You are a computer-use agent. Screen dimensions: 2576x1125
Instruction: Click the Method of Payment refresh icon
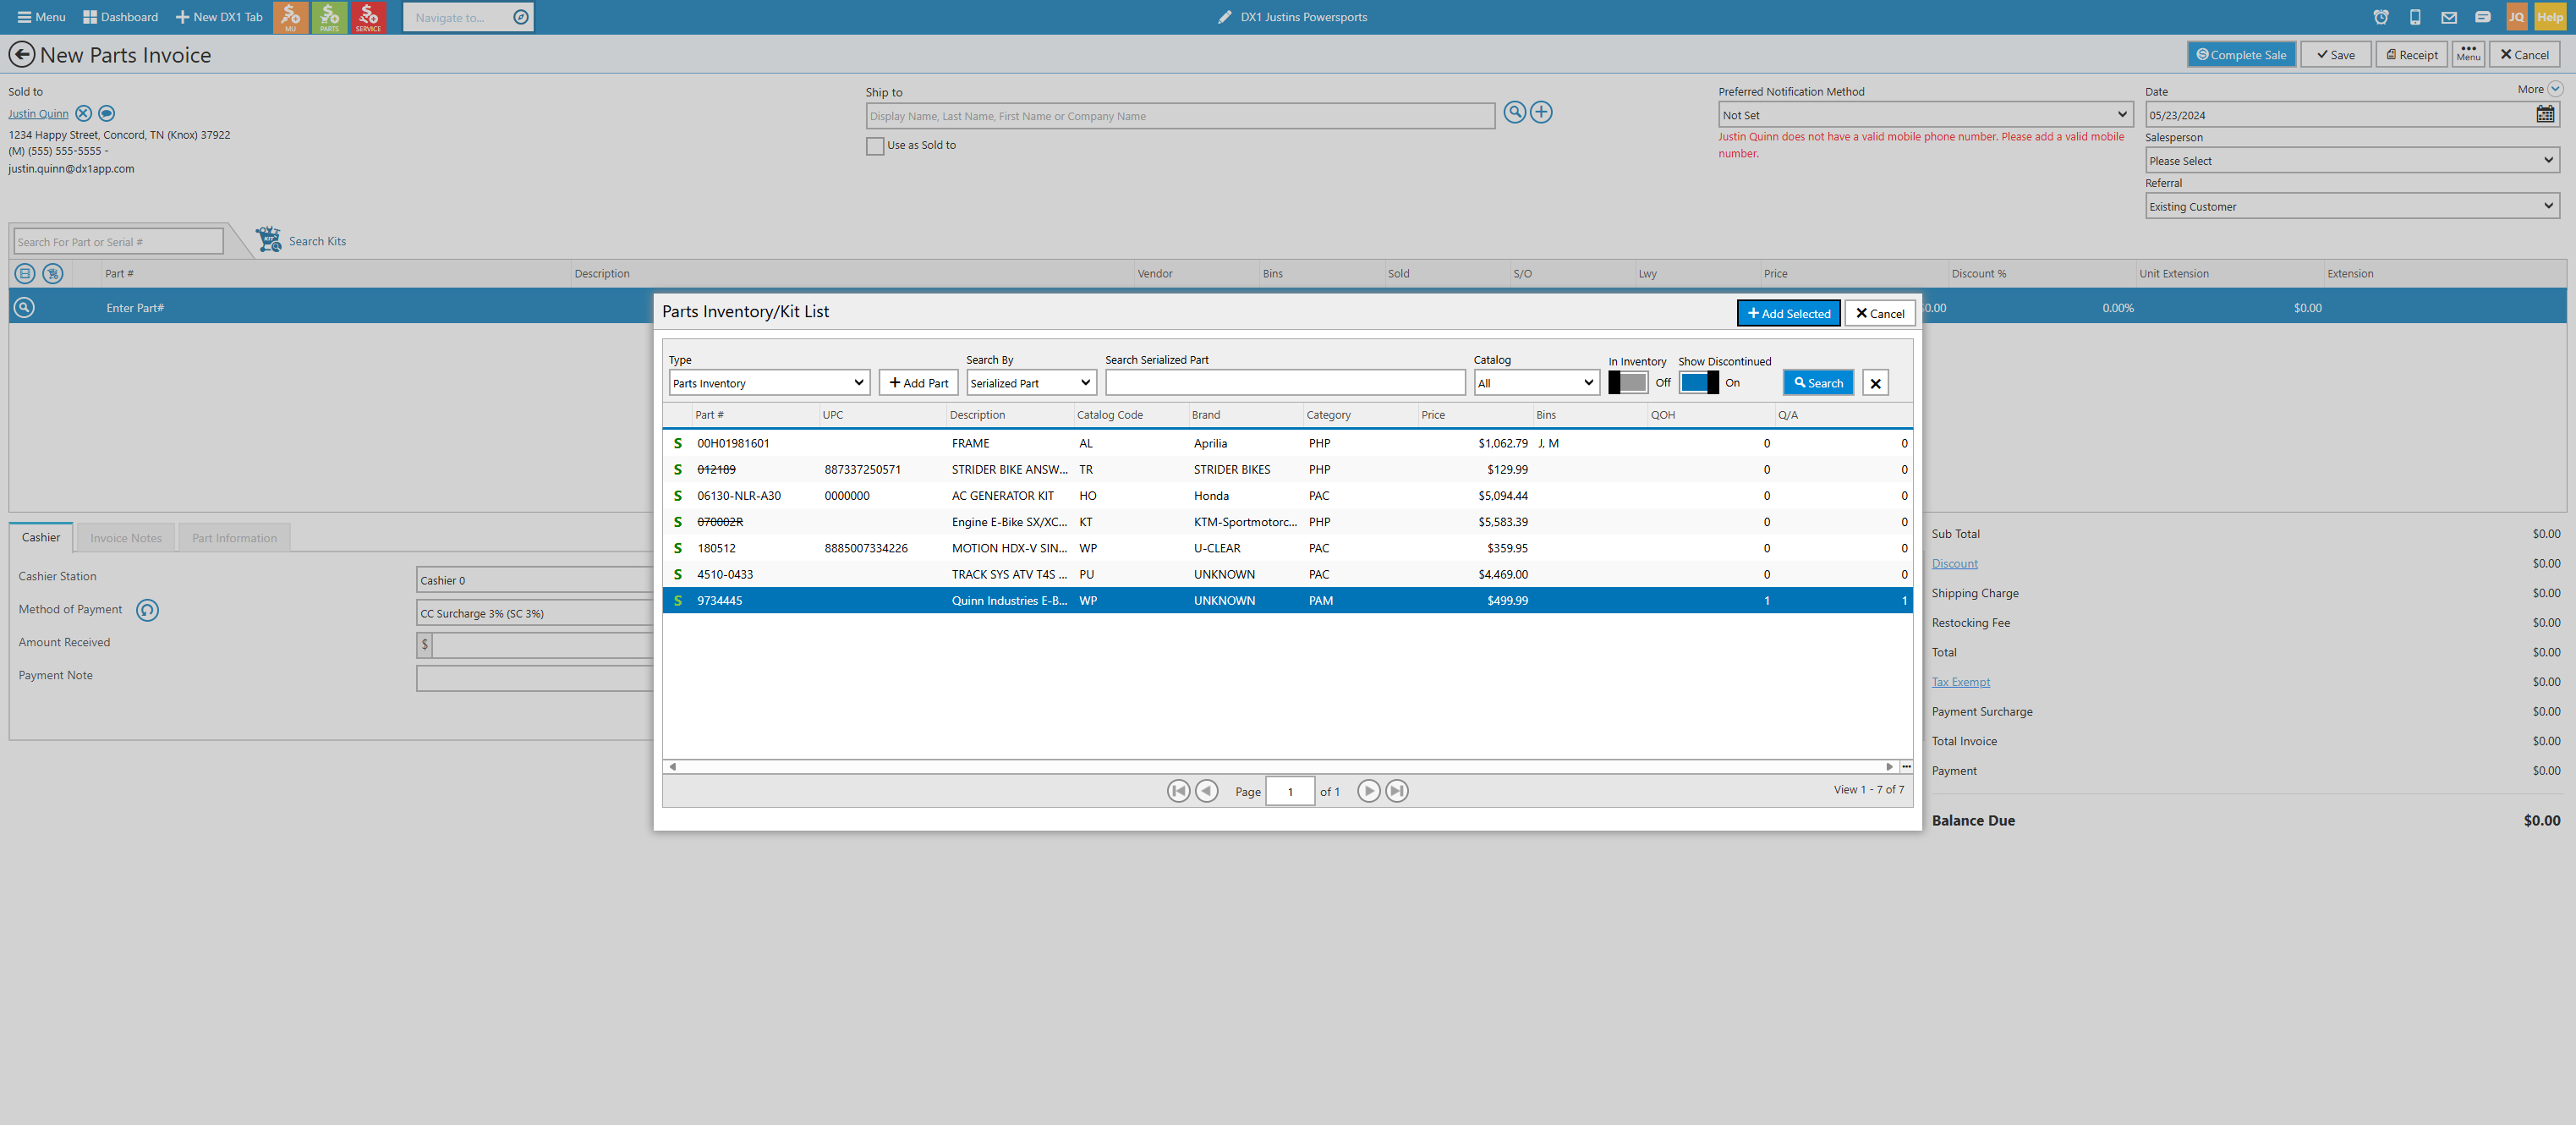coord(147,610)
